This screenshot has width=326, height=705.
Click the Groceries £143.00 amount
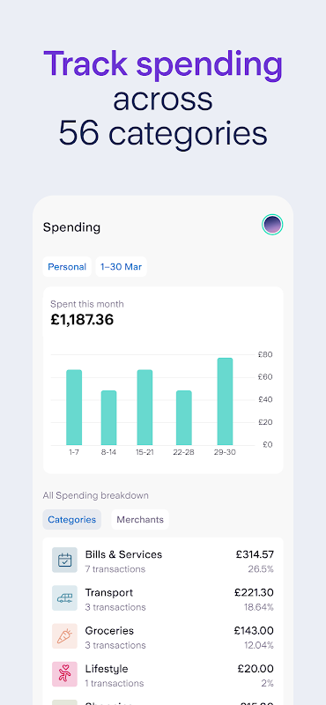pyautogui.click(x=254, y=631)
